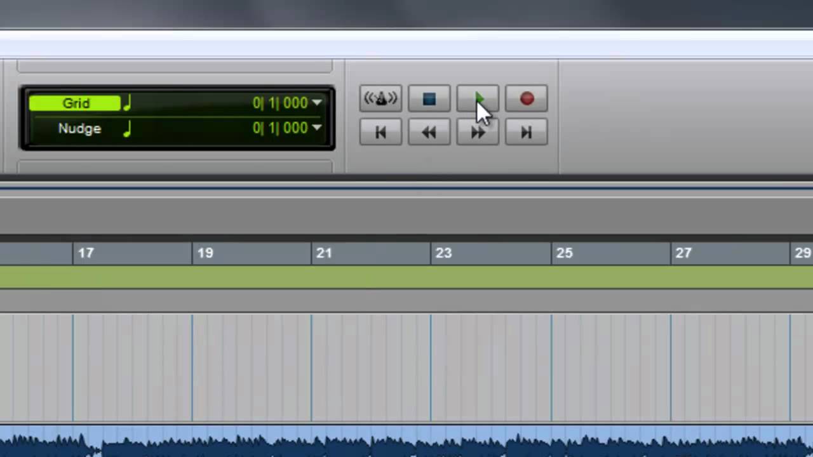
Task: Click the green ruler strip below bar numbers
Action: [x=406, y=277]
